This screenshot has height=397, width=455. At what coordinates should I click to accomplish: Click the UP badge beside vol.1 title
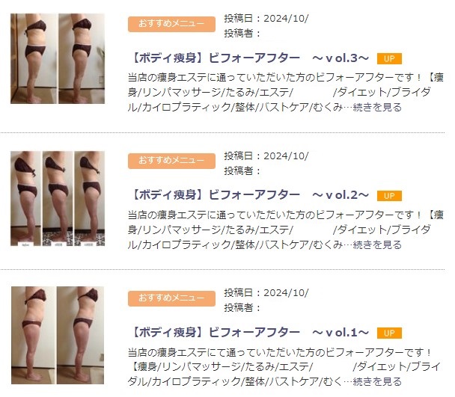pos(389,333)
